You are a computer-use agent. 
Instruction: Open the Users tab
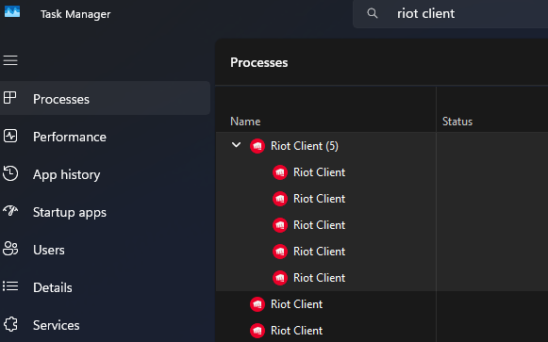106,250
